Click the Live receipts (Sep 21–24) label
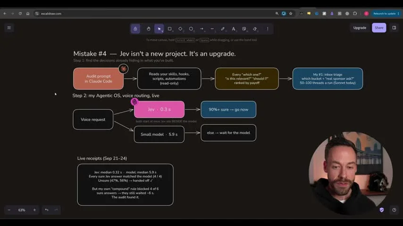 tap(102, 158)
